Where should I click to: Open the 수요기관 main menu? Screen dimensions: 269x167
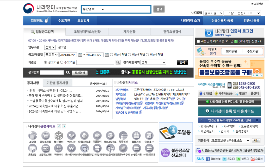pyautogui.click(x=64, y=21)
